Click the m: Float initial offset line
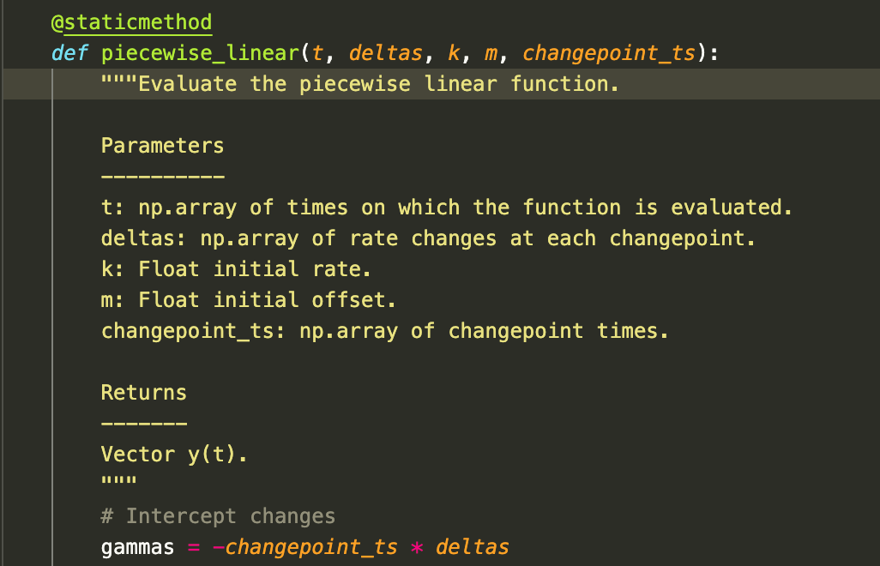The height and width of the screenshot is (566, 880). (x=248, y=300)
